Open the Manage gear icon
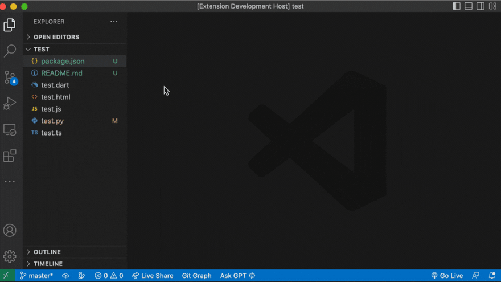The width and height of the screenshot is (501, 282). point(10,256)
